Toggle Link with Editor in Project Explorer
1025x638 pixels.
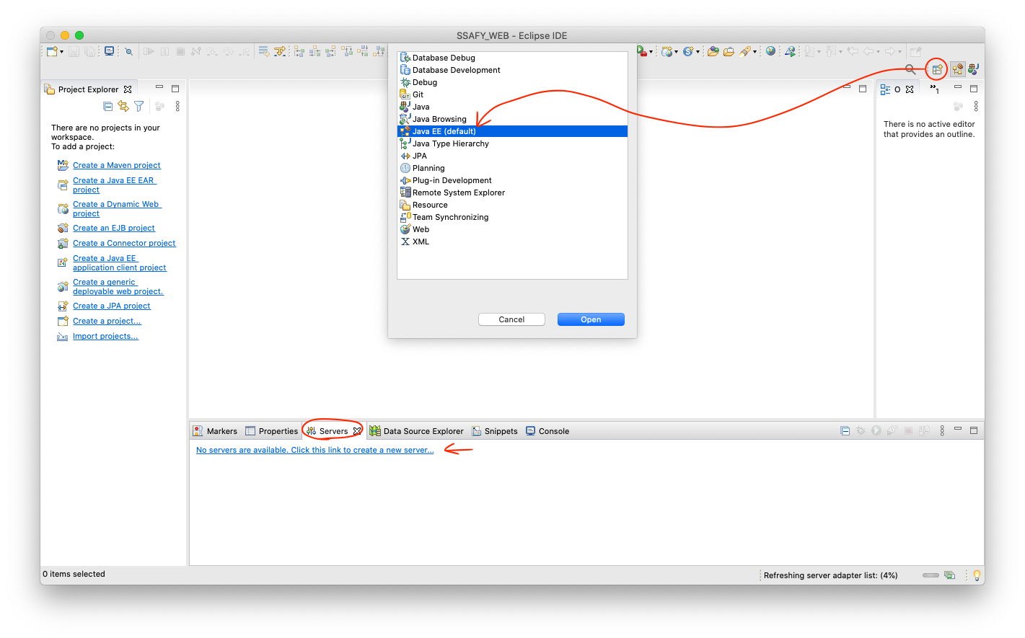click(123, 106)
